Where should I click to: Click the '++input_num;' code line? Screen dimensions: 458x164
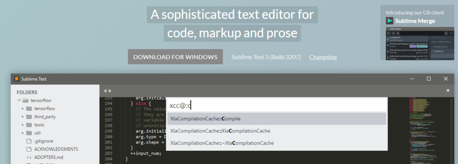(146, 153)
